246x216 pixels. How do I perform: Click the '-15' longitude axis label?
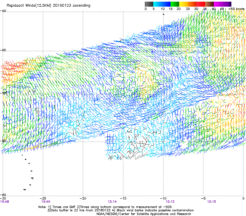point(123,198)
